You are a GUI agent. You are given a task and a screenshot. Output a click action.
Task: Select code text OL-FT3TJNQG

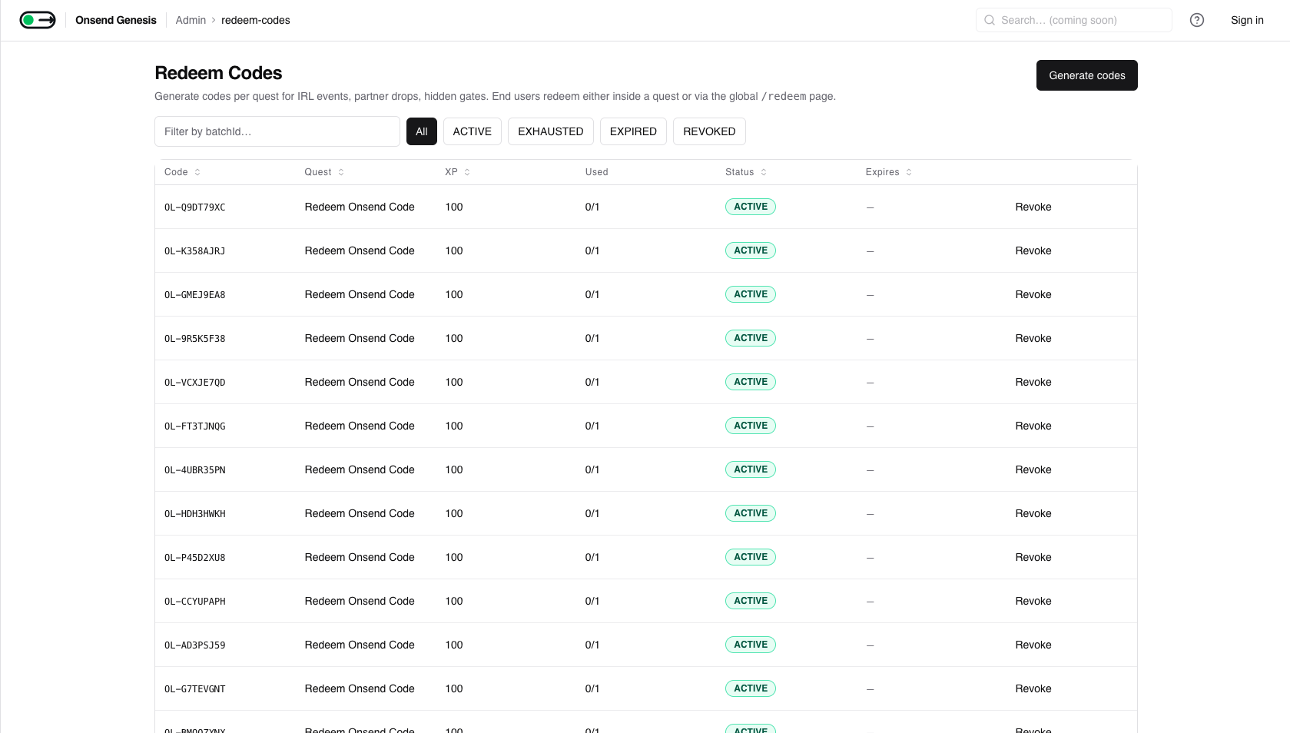[195, 426]
